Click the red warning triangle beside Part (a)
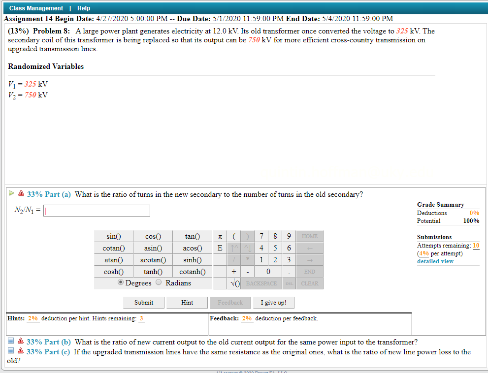Screen dimensions: 488x373 21,193
